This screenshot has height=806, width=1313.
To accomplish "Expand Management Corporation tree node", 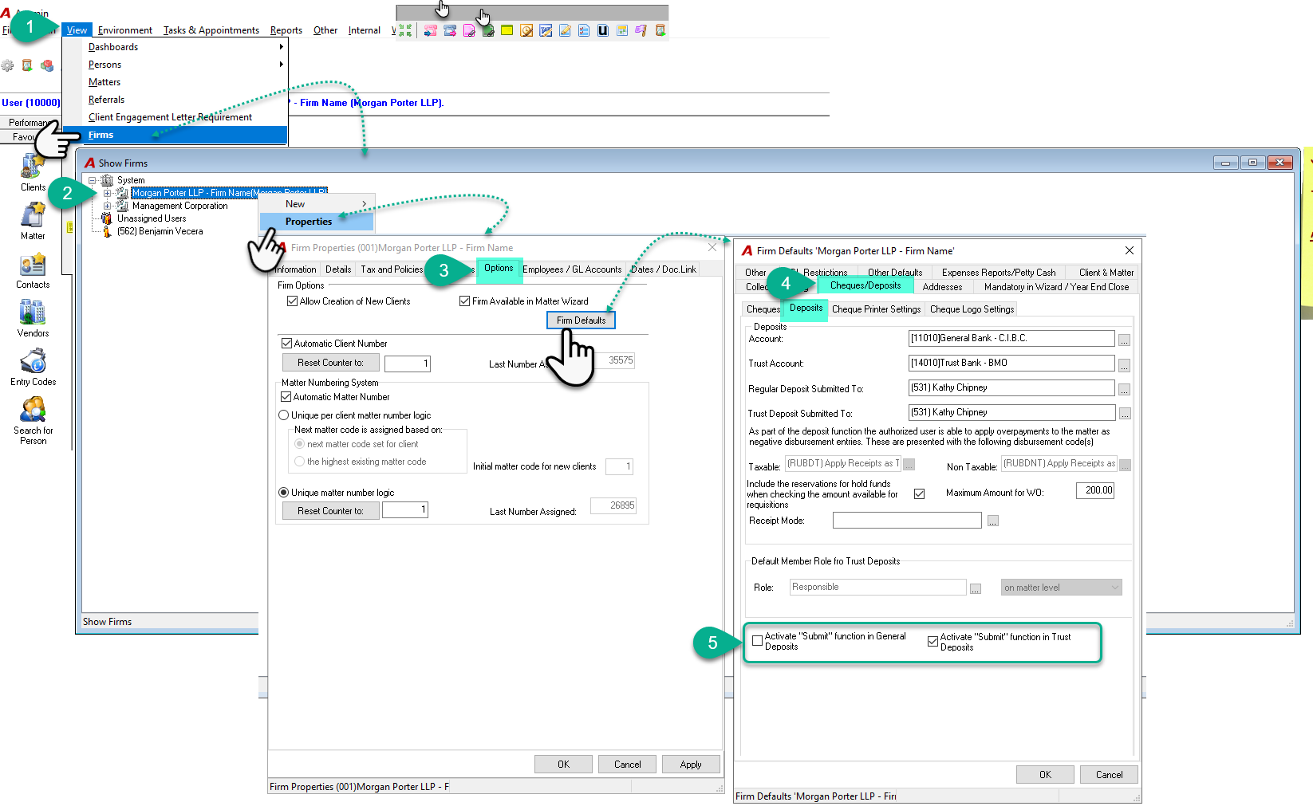I will 107,206.
